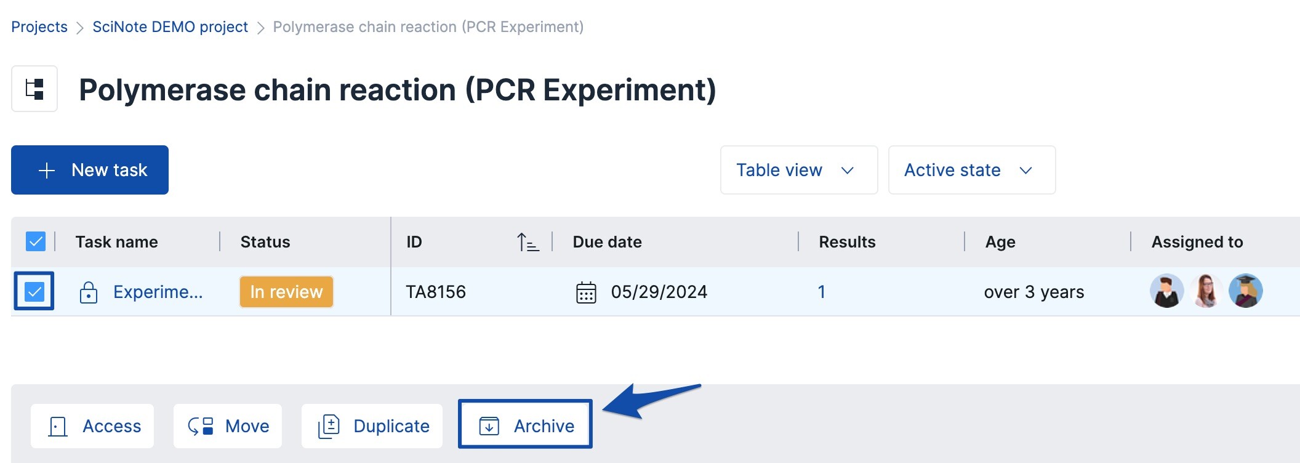Expand the Active state dropdown
Image resolution: width=1300 pixels, height=463 pixels.
coord(971,170)
